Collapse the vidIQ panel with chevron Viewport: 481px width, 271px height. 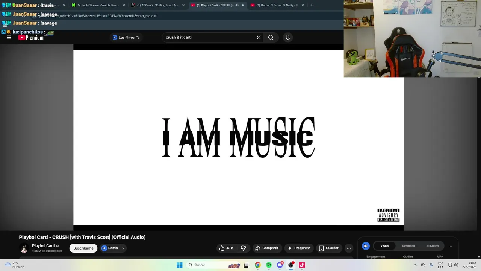click(451, 246)
